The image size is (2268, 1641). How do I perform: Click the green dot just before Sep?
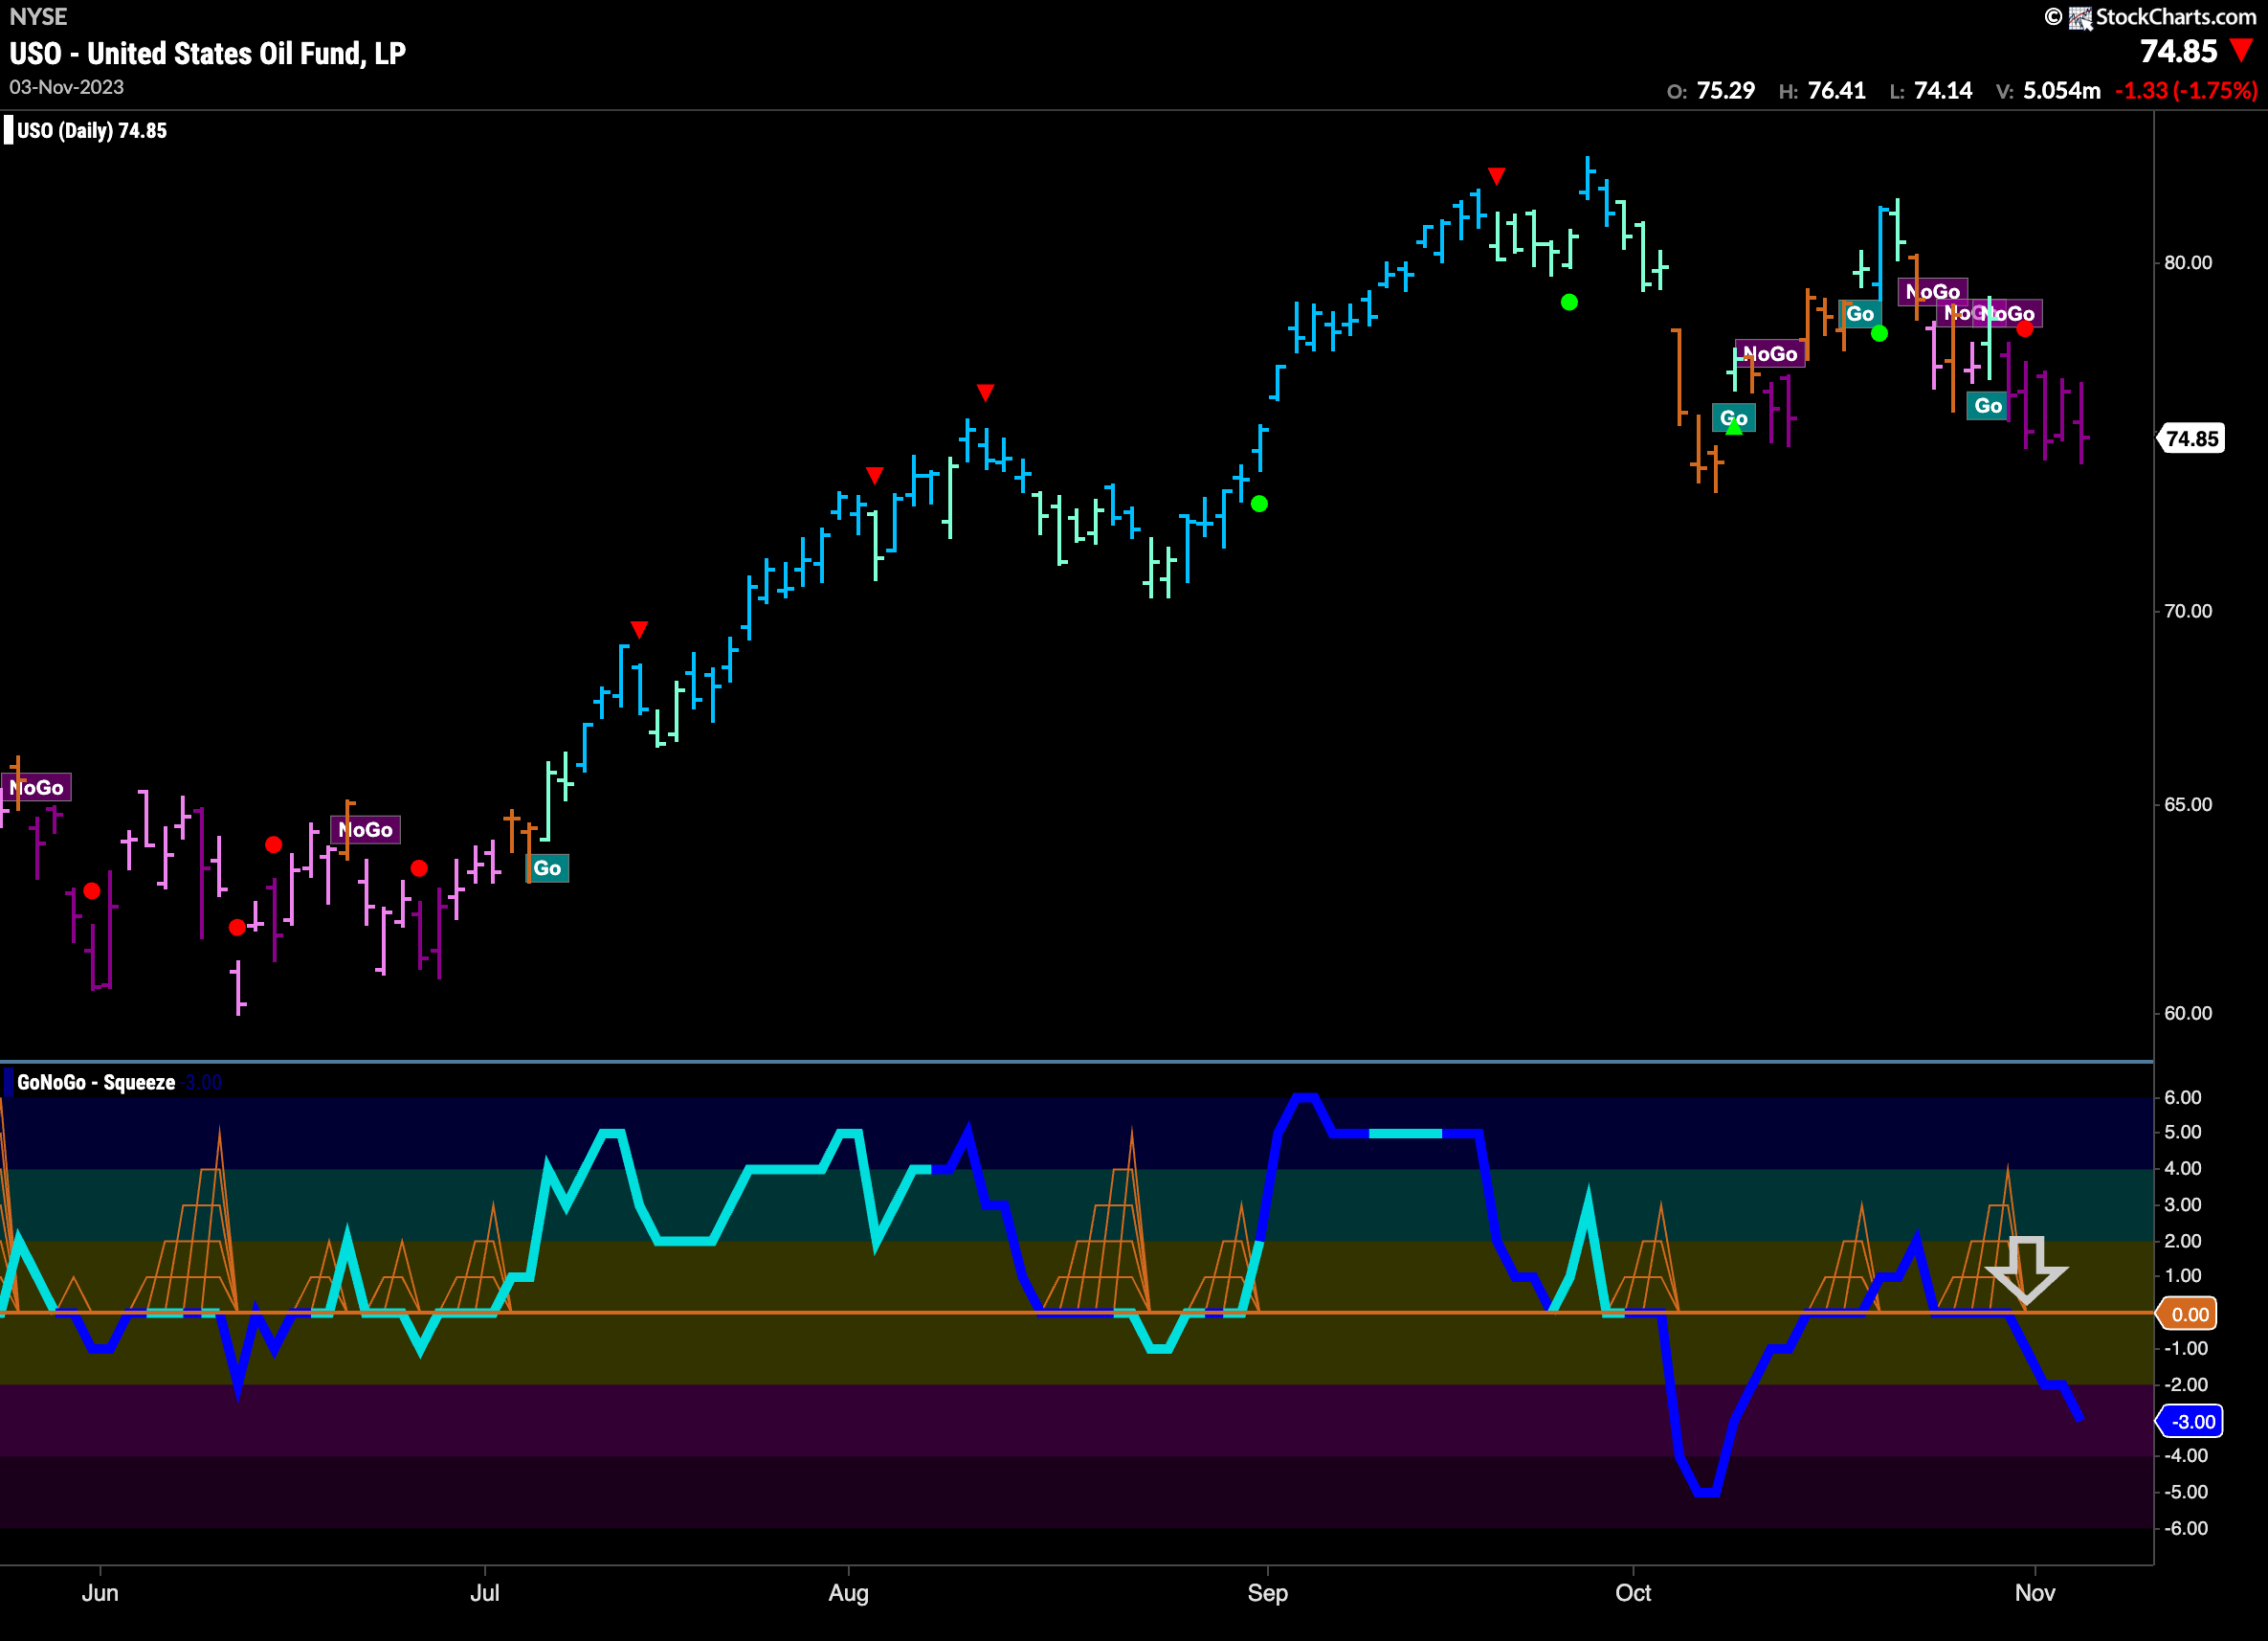[1260, 505]
